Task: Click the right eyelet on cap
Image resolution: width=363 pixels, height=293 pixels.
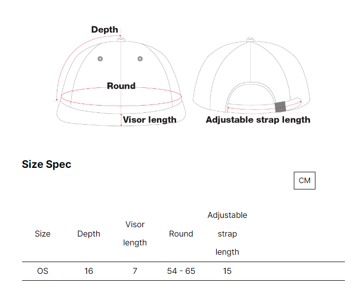Action: tap(140, 59)
